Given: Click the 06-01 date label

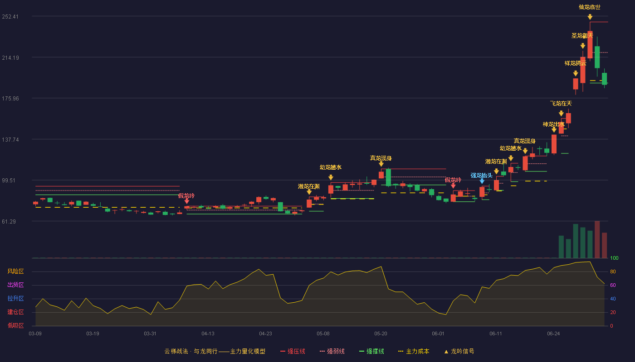Looking at the screenshot, I should point(438,333).
